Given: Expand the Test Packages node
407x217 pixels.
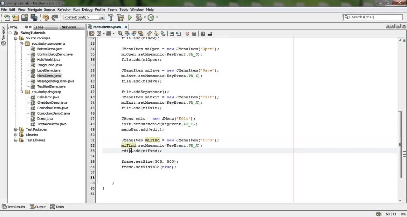Looking at the screenshot, I should (x=16, y=129).
